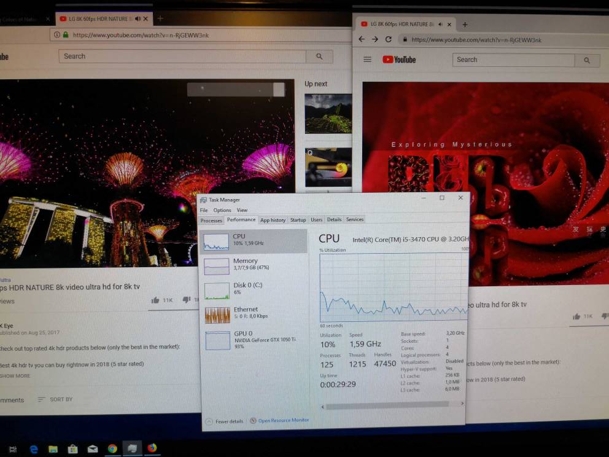The width and height of the screenshot is (609, 457).
Task: Select GPU 0 in the performance sidebar
Action: click(254, 340)
